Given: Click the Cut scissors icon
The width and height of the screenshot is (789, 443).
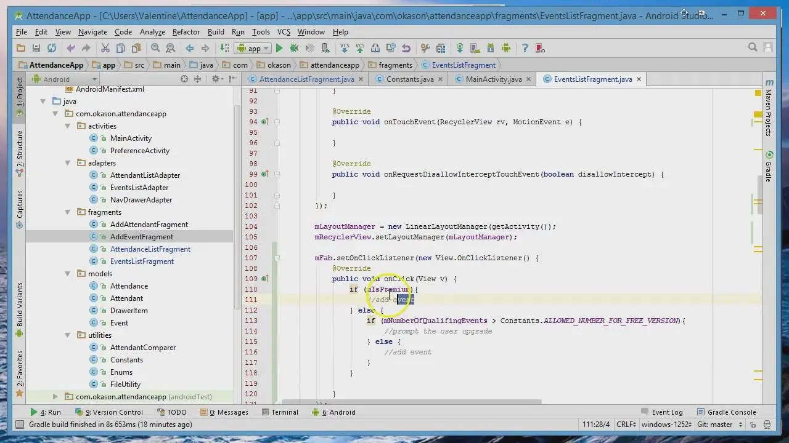Looking at the screenshot, I should (x=105, y=48).
